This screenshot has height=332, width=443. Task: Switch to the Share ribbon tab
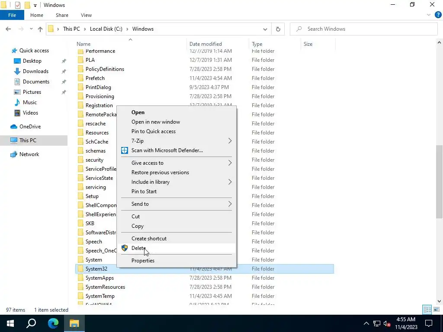[62, 15]
